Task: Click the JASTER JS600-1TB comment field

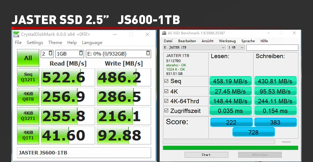Action: tap(84, 153)
